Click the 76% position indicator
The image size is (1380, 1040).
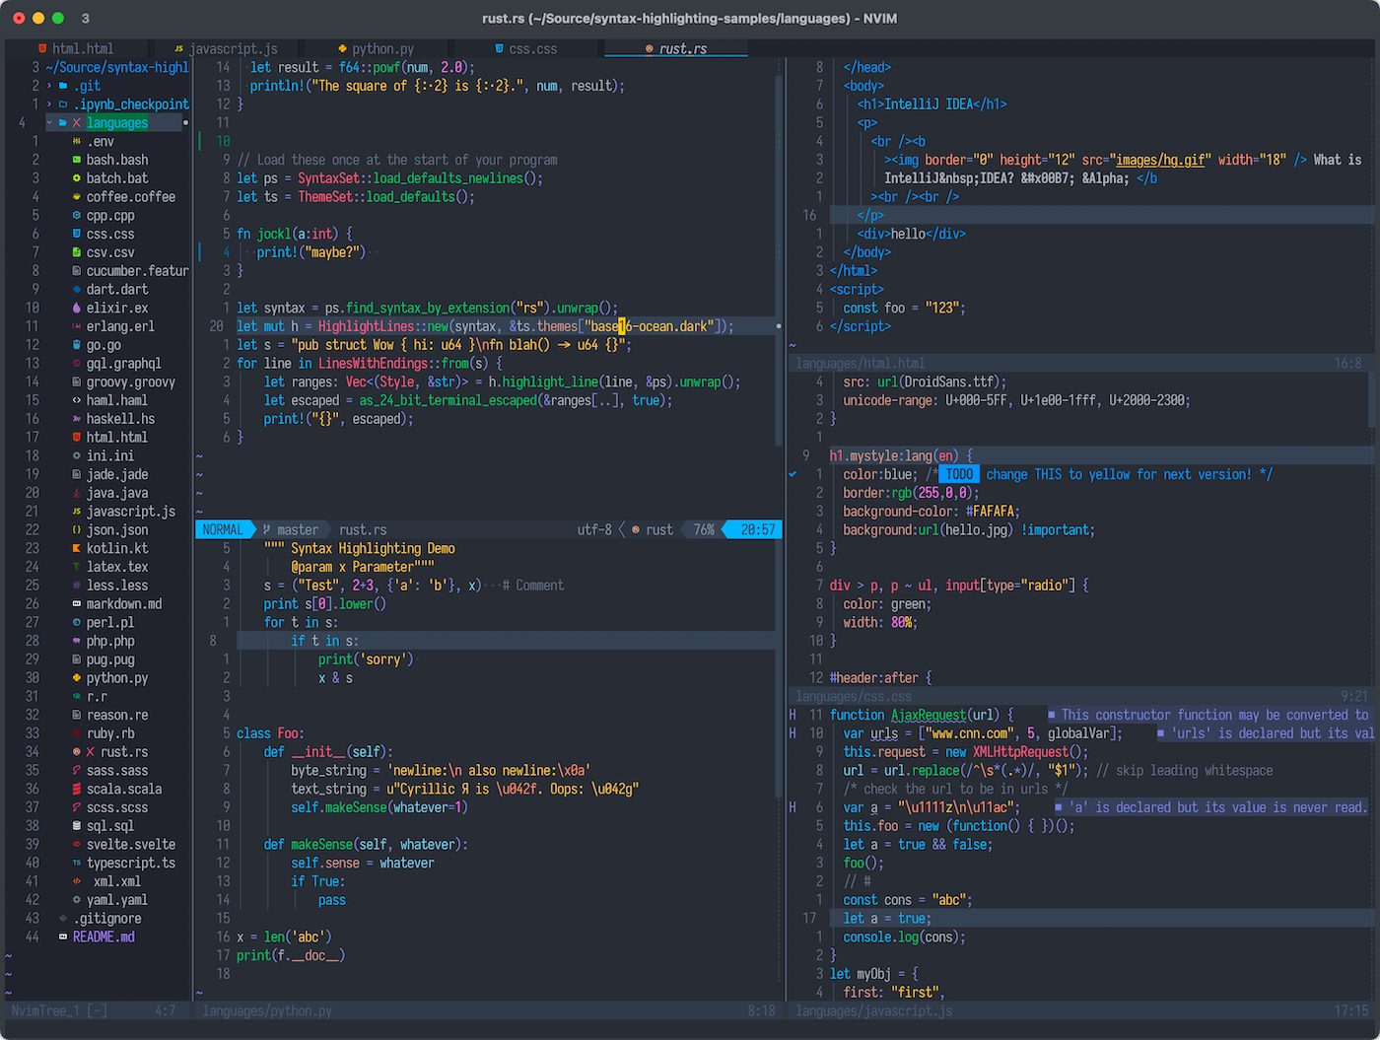(704, 529)
